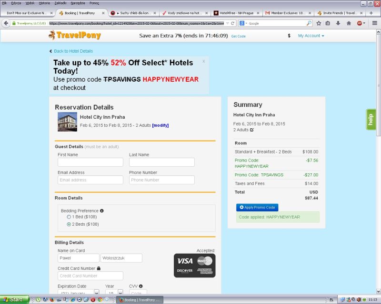Click the browser address URL field
This screenshot has height=304, width=381.
(137, 23)
